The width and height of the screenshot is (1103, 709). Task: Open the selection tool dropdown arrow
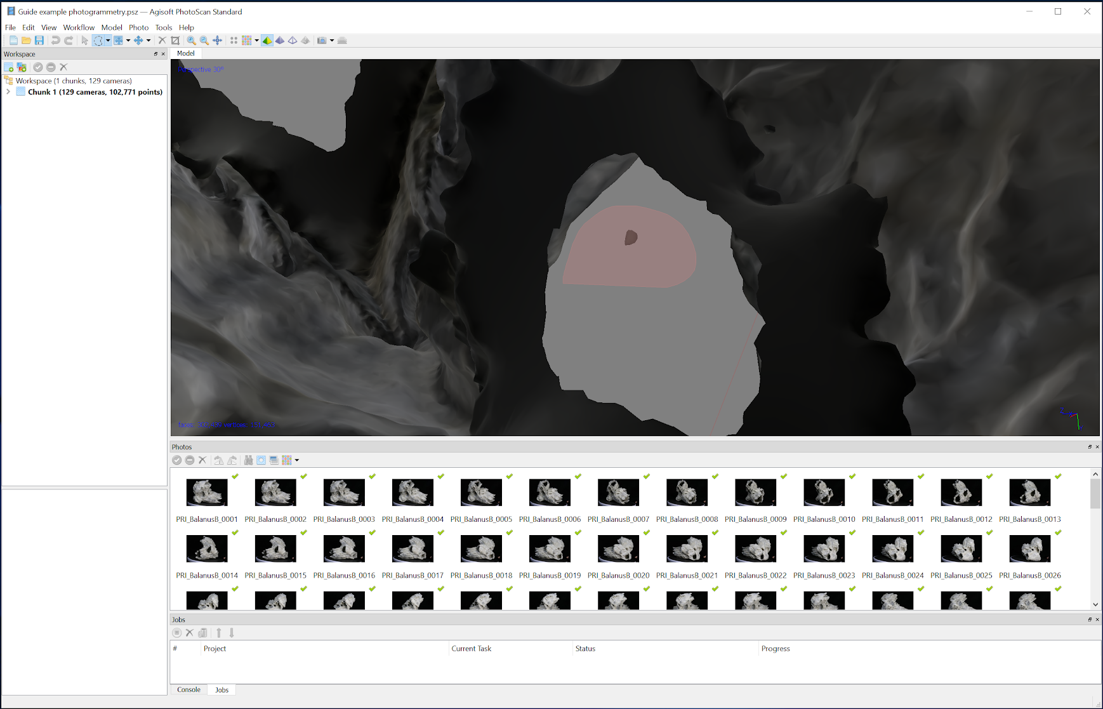coord(108,41)
